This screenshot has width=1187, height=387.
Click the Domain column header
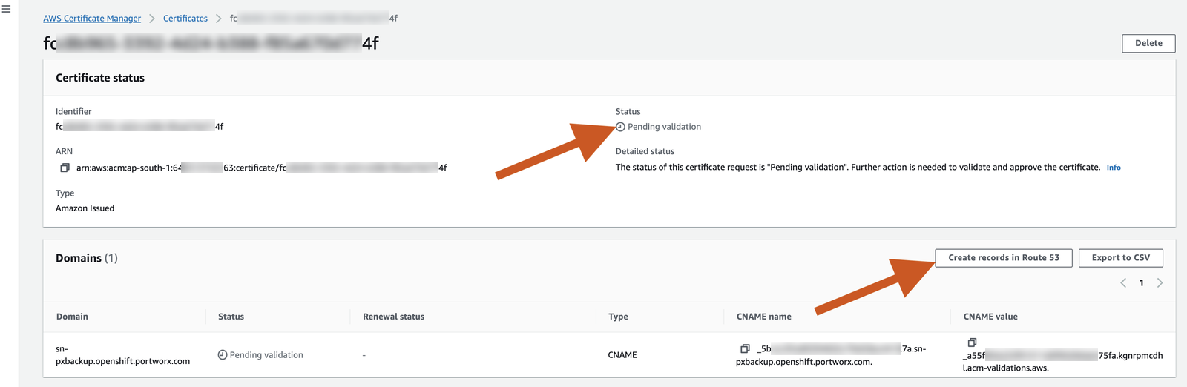pos(72,317)
